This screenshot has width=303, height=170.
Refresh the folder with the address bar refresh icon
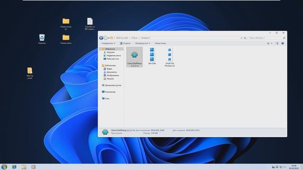tap(245, 38)
